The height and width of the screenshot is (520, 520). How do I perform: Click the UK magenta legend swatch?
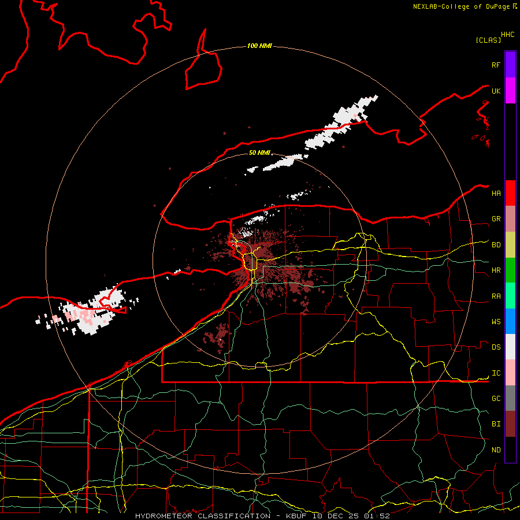pos(510,91)
